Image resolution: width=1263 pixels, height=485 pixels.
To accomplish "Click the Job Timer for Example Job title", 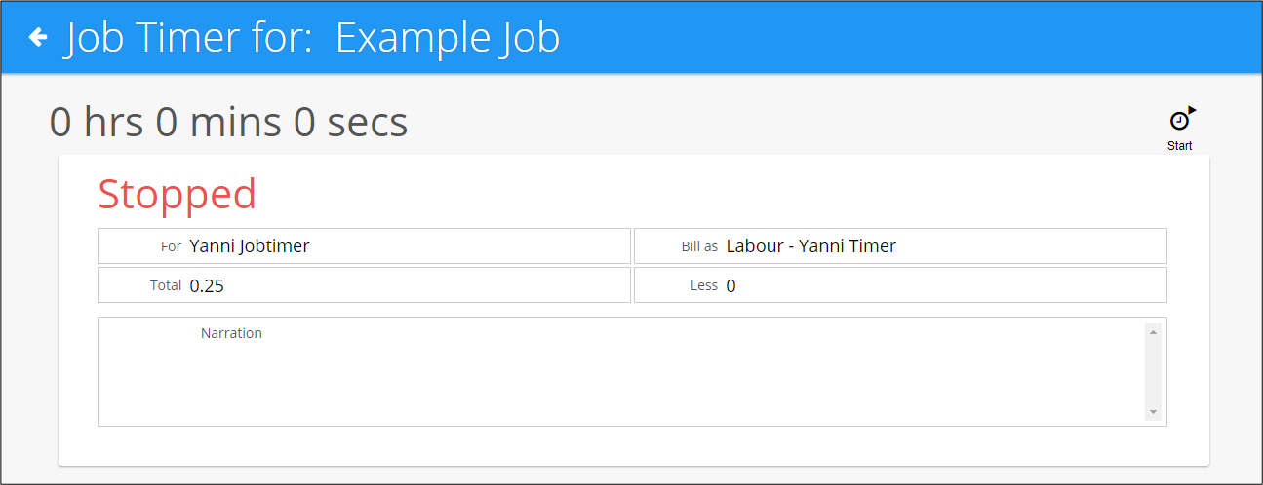I will point(312,38).
